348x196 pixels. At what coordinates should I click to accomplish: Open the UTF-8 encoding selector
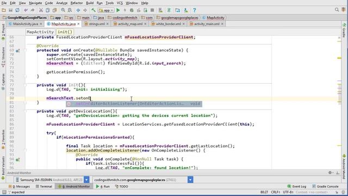[288, 192]
